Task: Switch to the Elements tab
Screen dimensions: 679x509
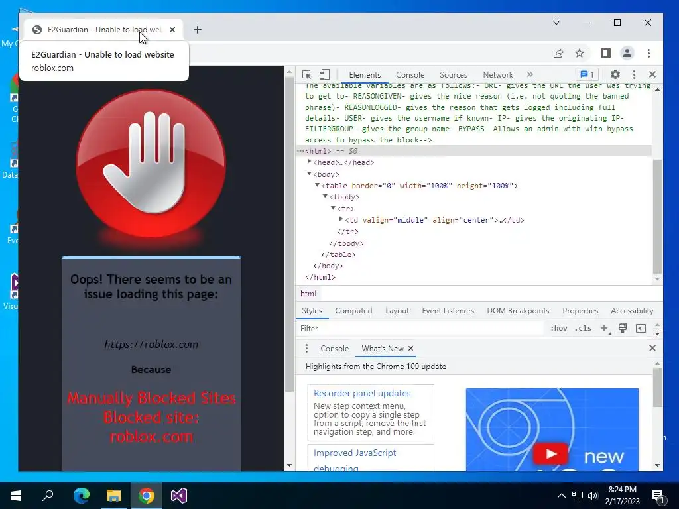Action: [x=365, y=75]
